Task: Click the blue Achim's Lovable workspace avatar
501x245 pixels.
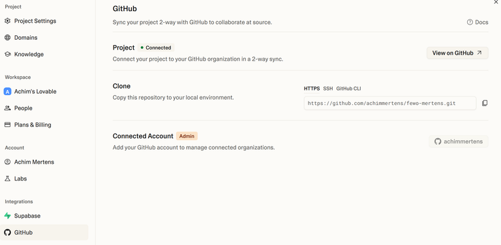Action: pyautogui.click(x=7, y=92)
